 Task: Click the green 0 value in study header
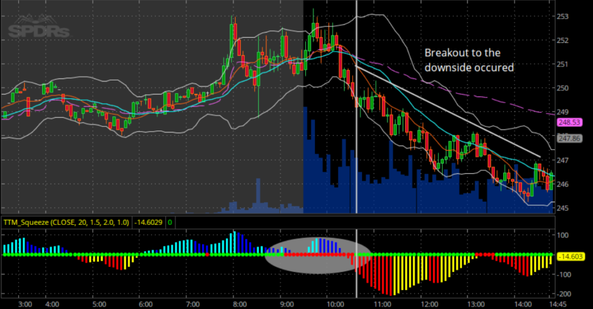tap(170, 222)
